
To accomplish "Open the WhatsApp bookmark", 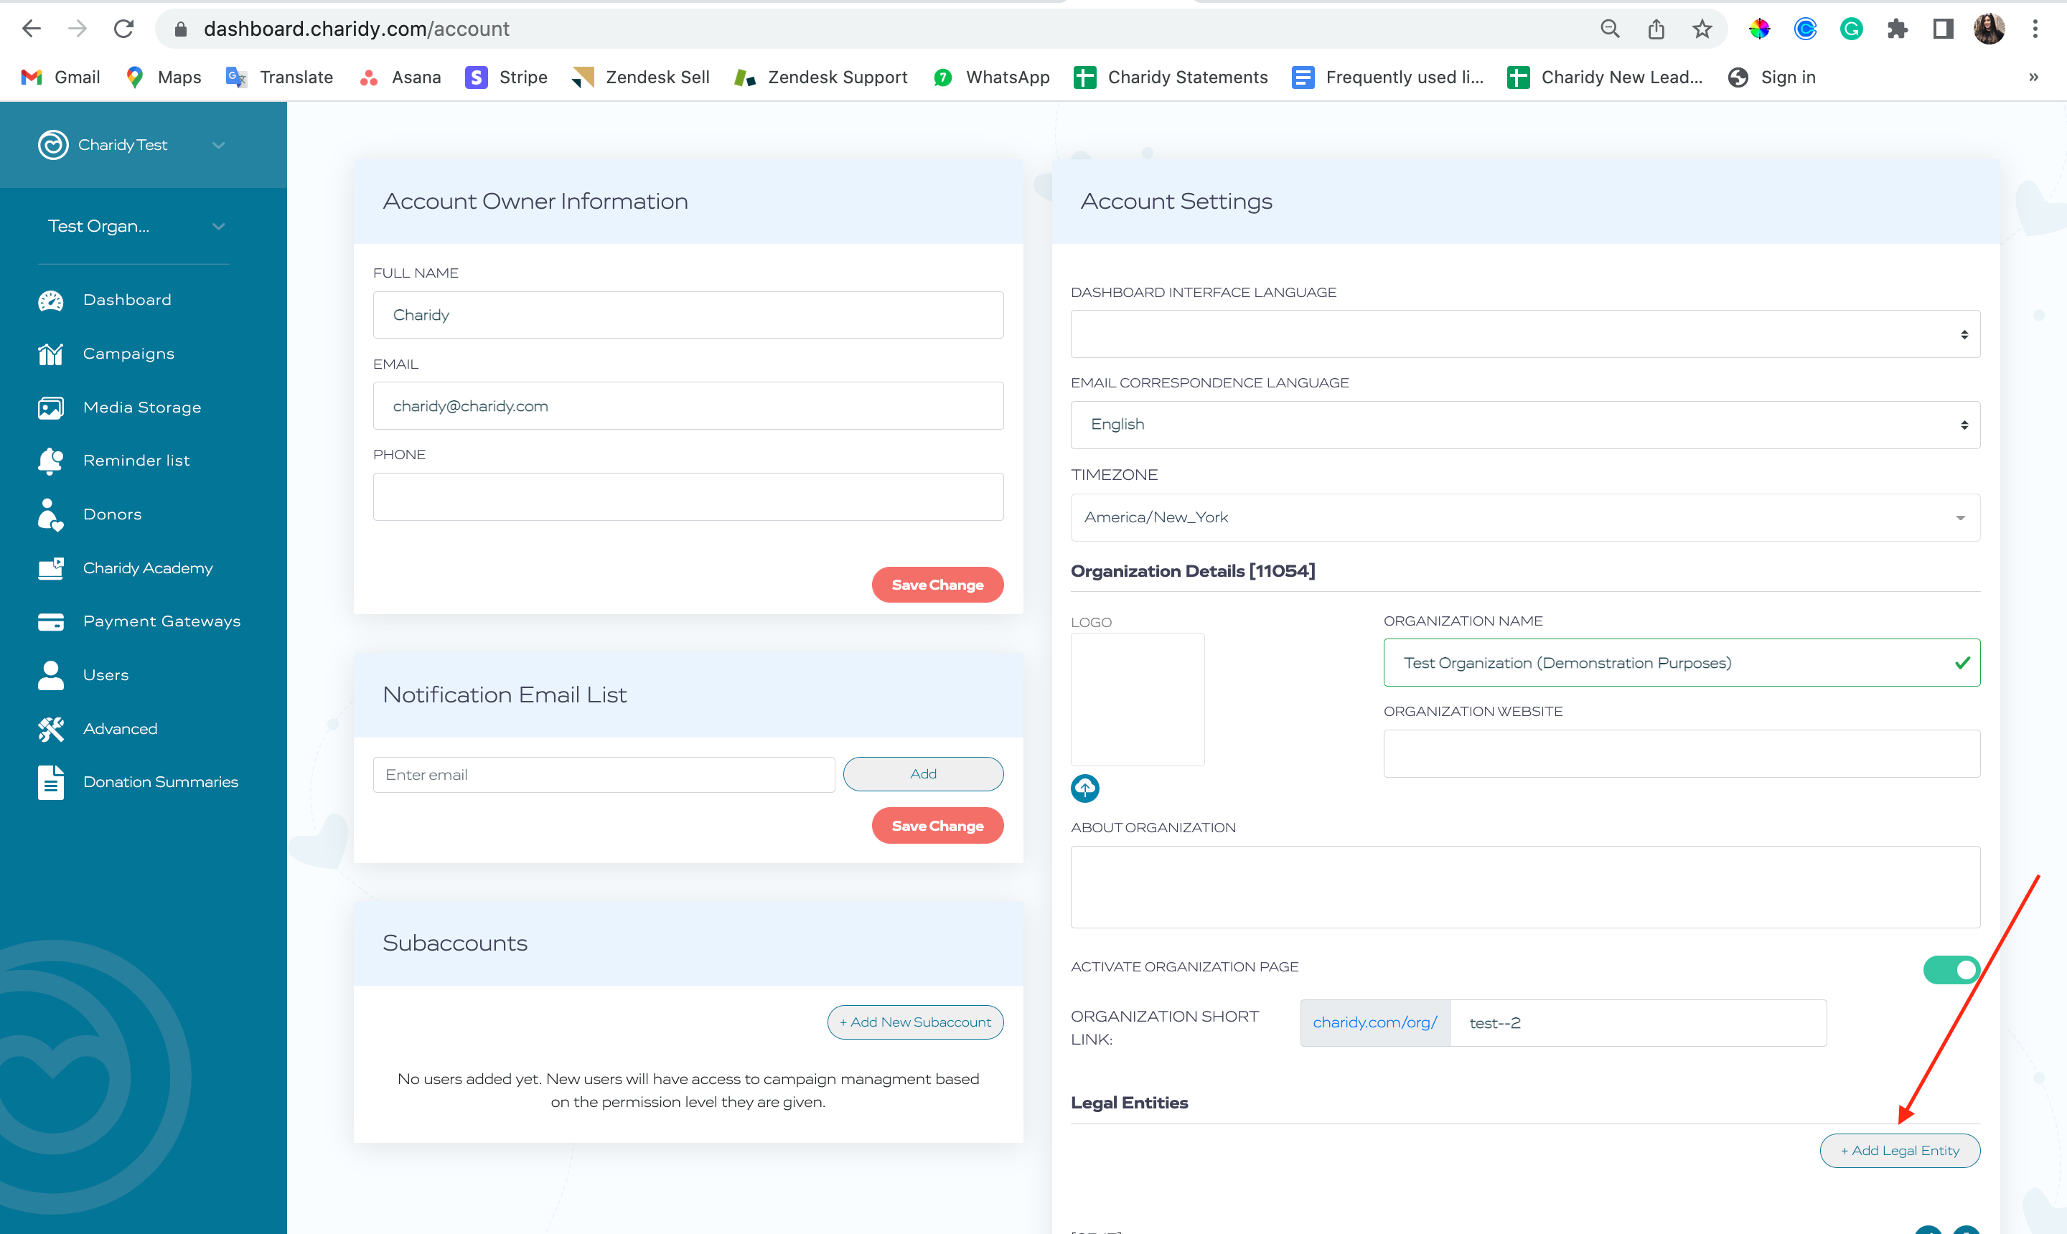I will tap(991, 77).
